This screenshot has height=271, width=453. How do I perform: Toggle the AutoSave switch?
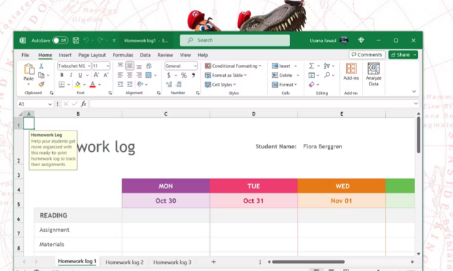point(60,41)
